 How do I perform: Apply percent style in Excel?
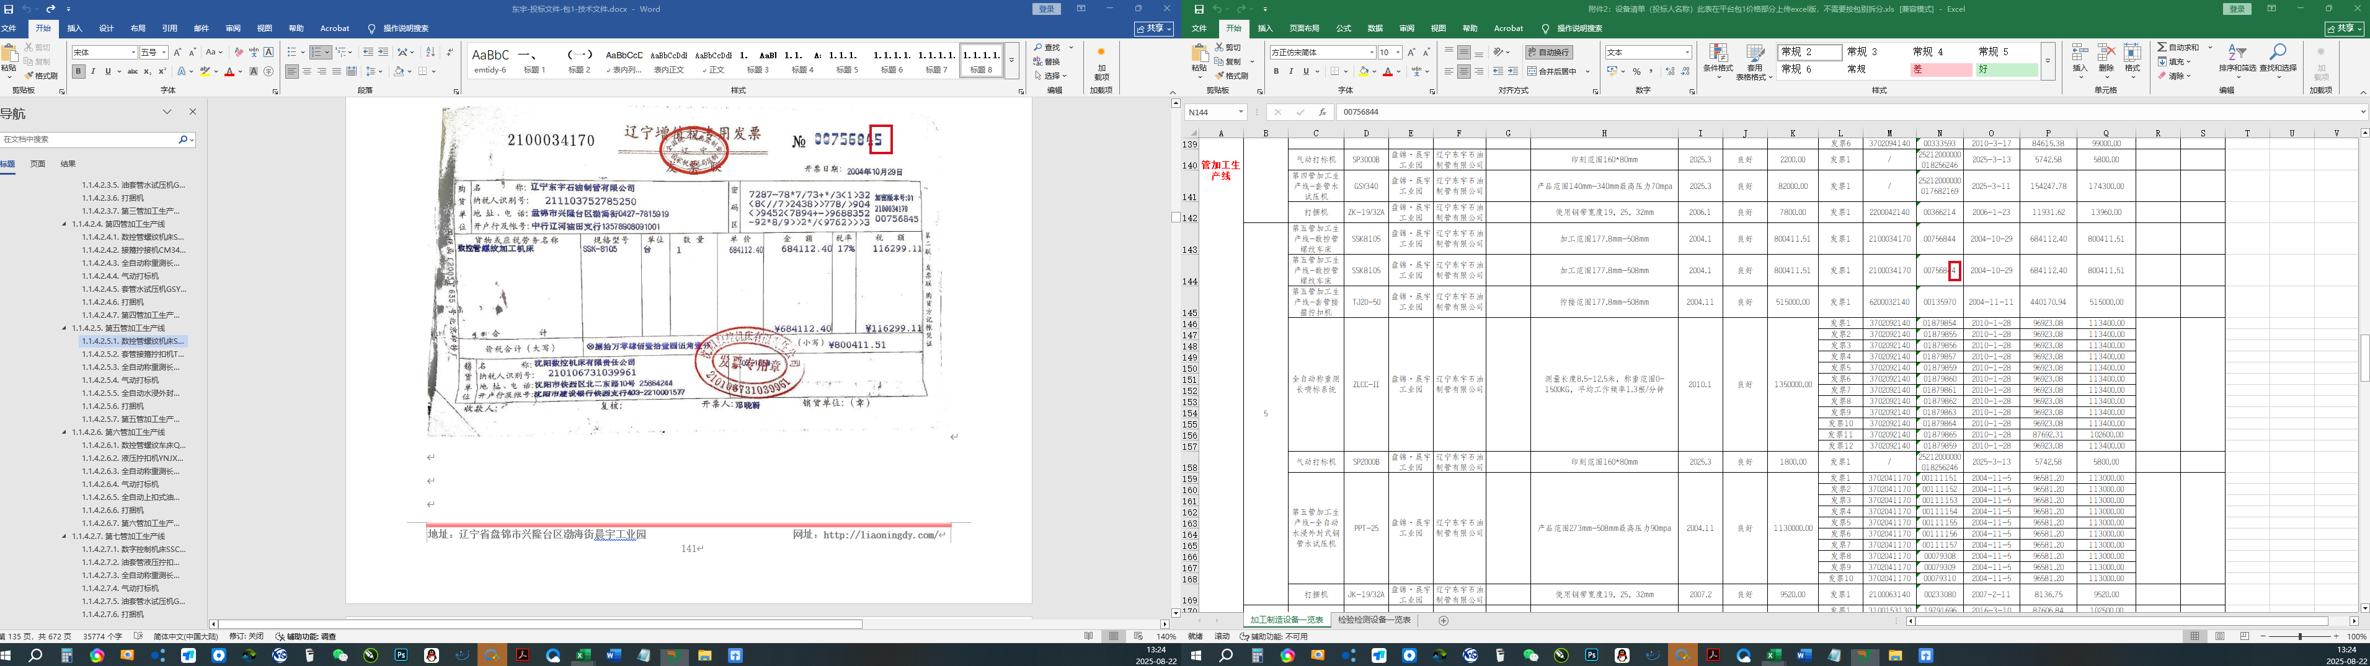coord(1636,72)
